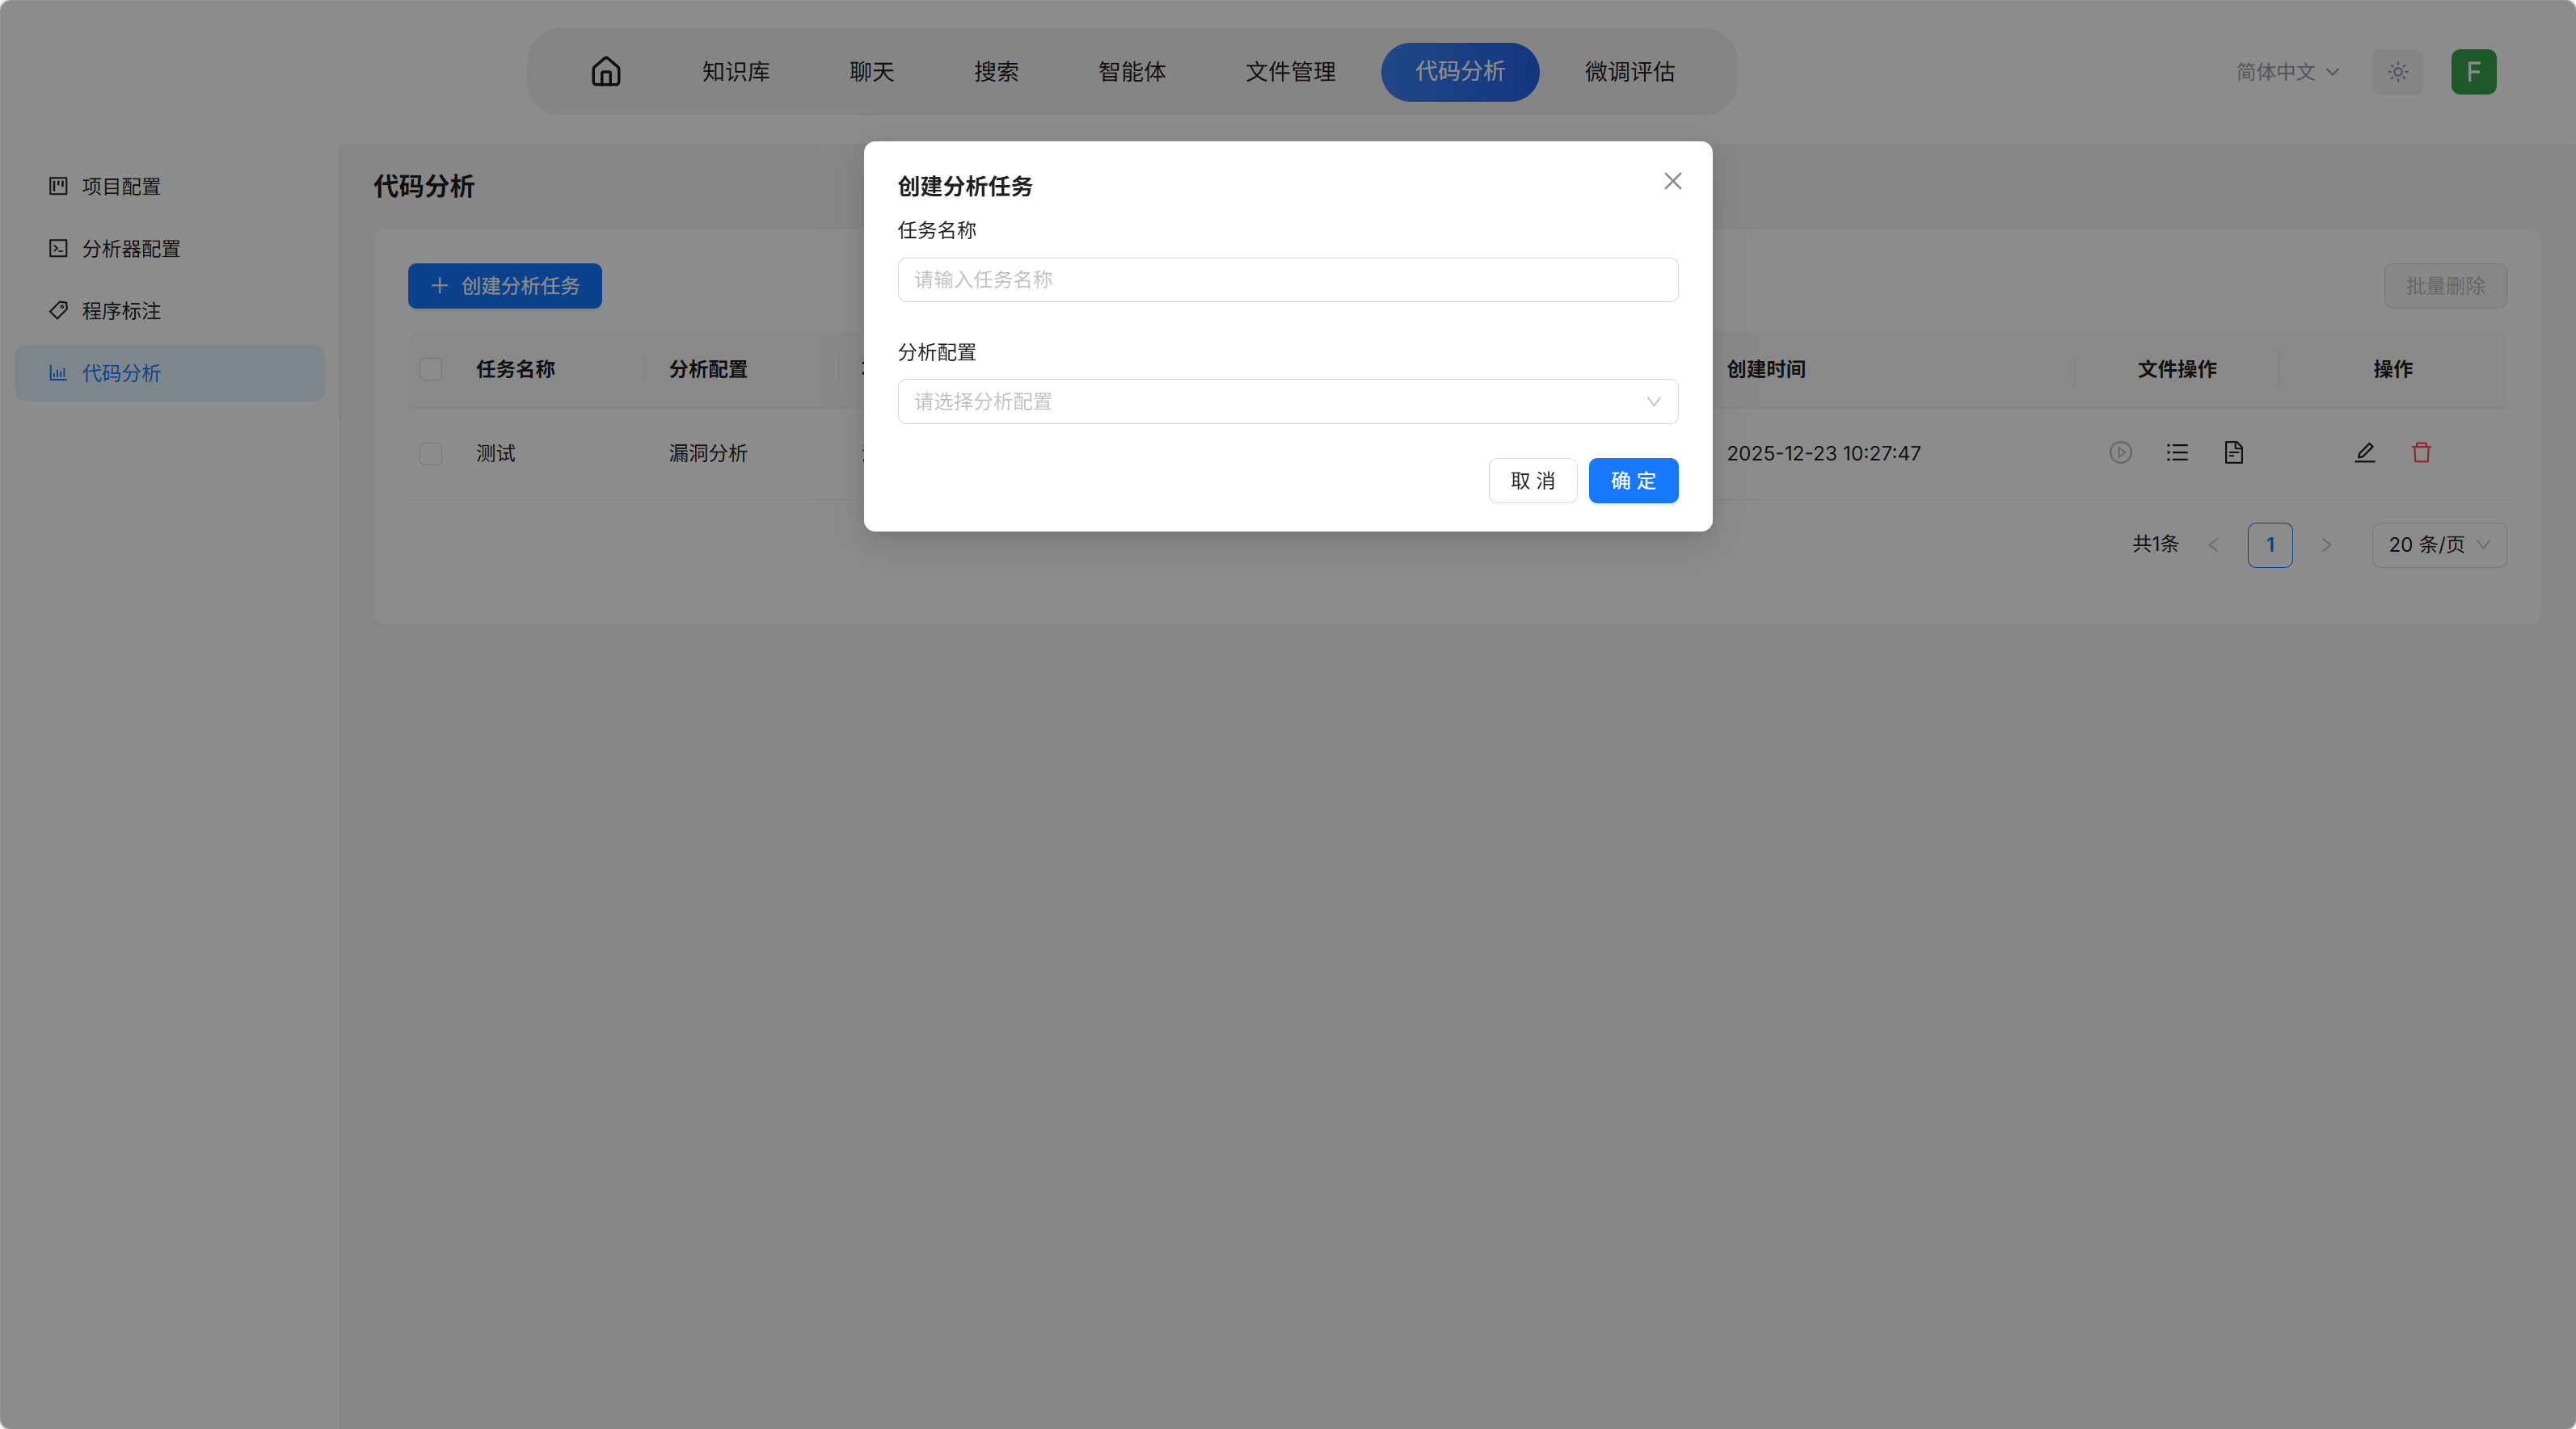2576x1429 pixels.
Task: Edit the 测试 task using pencil icon
Action: (2364, 452)
